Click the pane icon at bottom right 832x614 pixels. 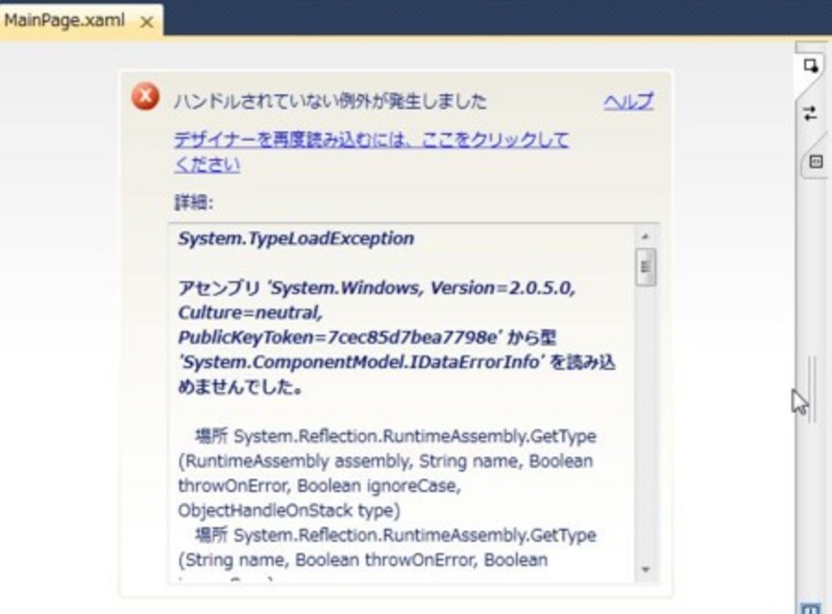coord(810,608)
